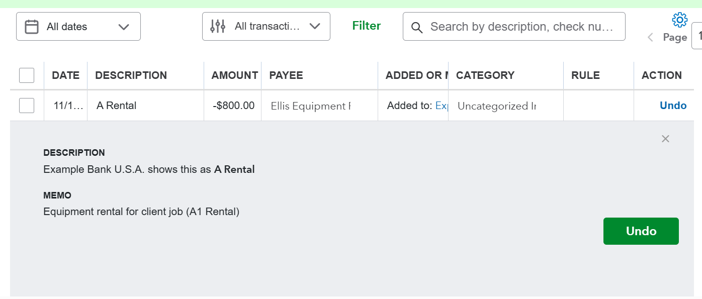Image resolution: width=702 pixels, height=299 pixels.
Task: Click the calendar icon in date filter
Action: (32, 27)
